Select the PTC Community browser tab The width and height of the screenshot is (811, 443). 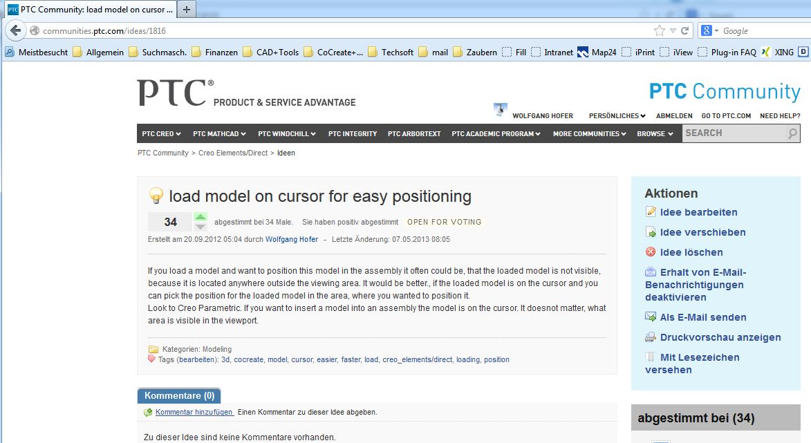[91, 9]
